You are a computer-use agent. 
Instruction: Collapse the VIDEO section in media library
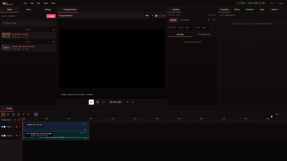2,30
